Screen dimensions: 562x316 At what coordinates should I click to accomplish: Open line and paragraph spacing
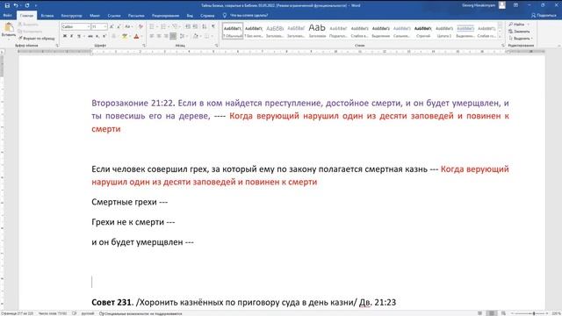pyautogui.click(x=182, y=36)
